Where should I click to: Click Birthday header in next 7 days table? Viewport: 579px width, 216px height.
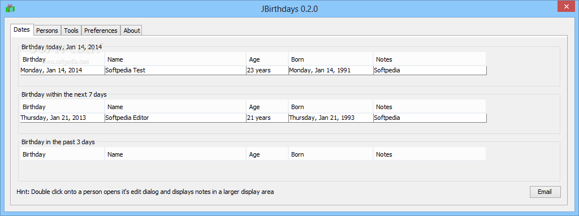[62, 107]
